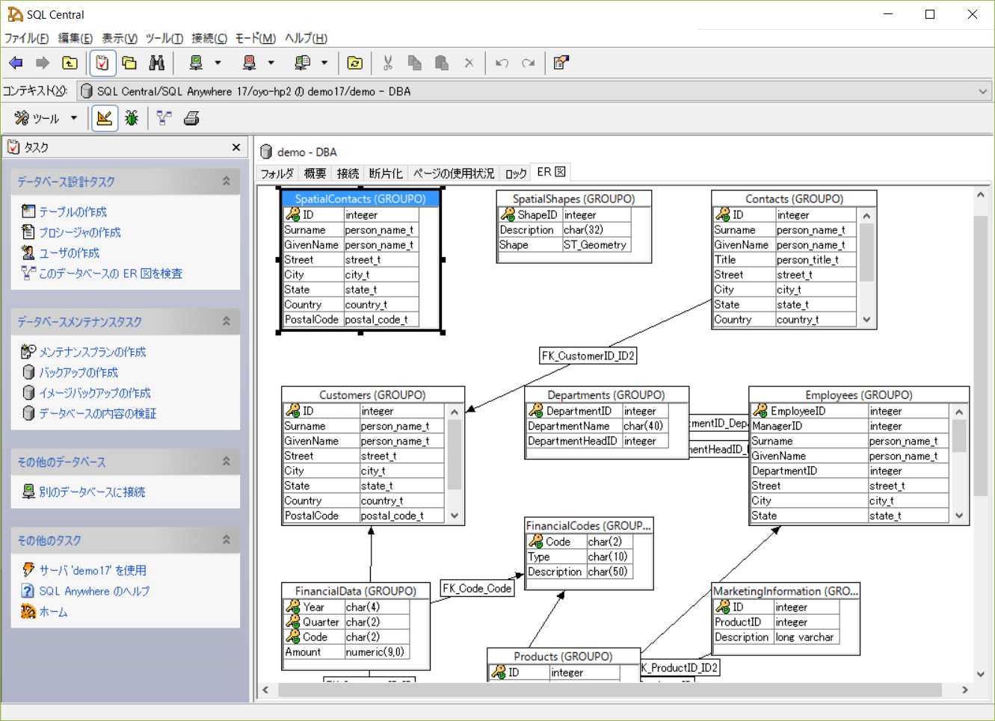Click the Copy icon

pyautogui.click(x=415, y=64)
